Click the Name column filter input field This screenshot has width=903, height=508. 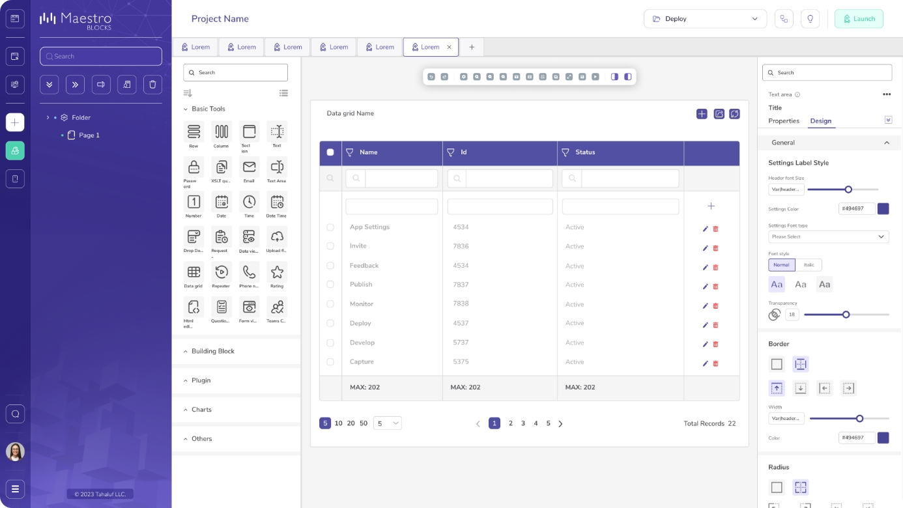pos(401,178)
